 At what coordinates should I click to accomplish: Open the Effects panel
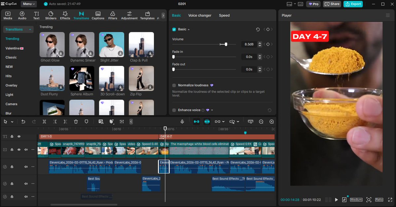coord(65,15)
